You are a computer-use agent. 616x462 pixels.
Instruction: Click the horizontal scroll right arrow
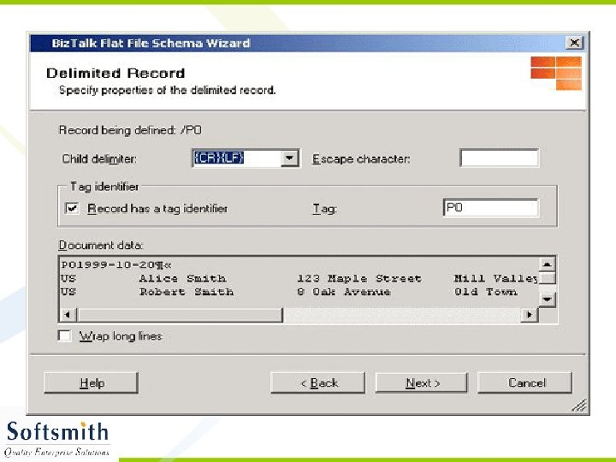click(530, 315)
